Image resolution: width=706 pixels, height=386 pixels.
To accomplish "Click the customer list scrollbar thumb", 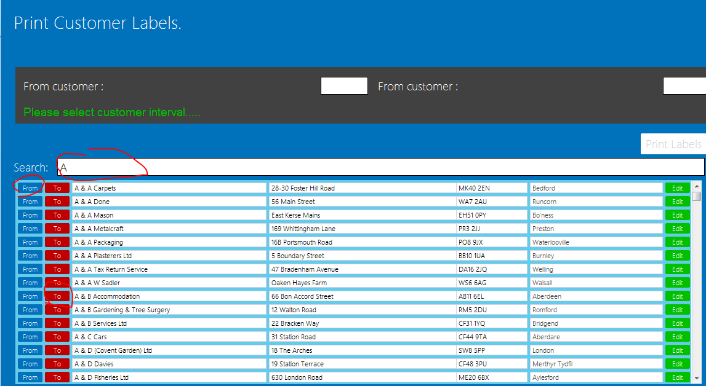I will [x=697, y=196].
